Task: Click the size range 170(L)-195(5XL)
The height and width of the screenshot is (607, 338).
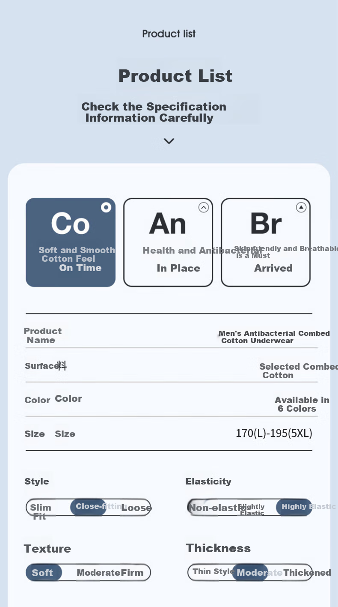Action: (274, 433)
